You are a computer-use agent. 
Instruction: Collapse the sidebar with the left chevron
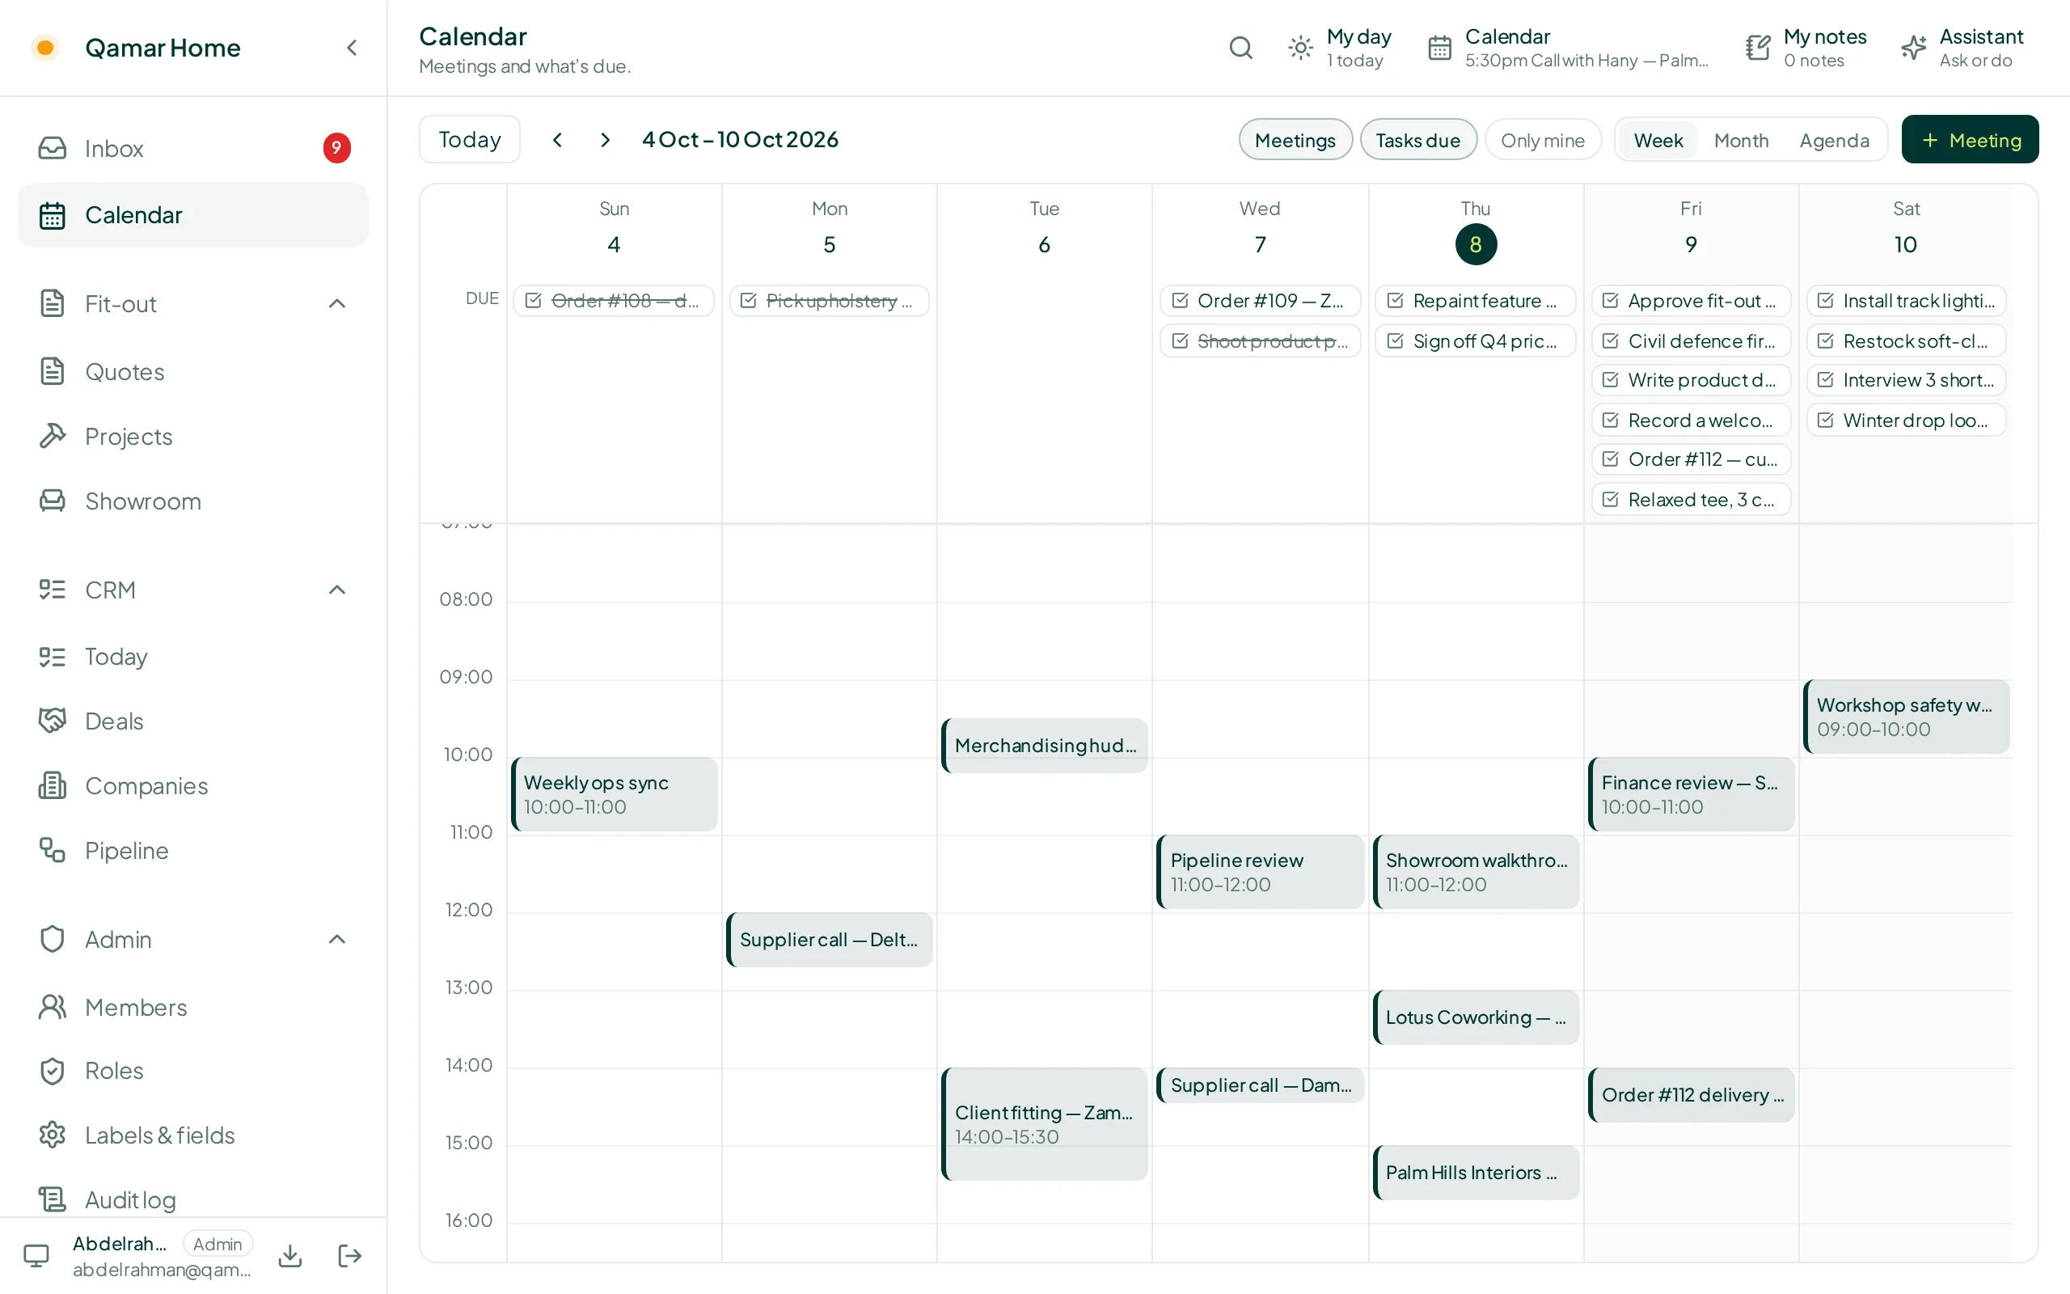tap(352, 48)
